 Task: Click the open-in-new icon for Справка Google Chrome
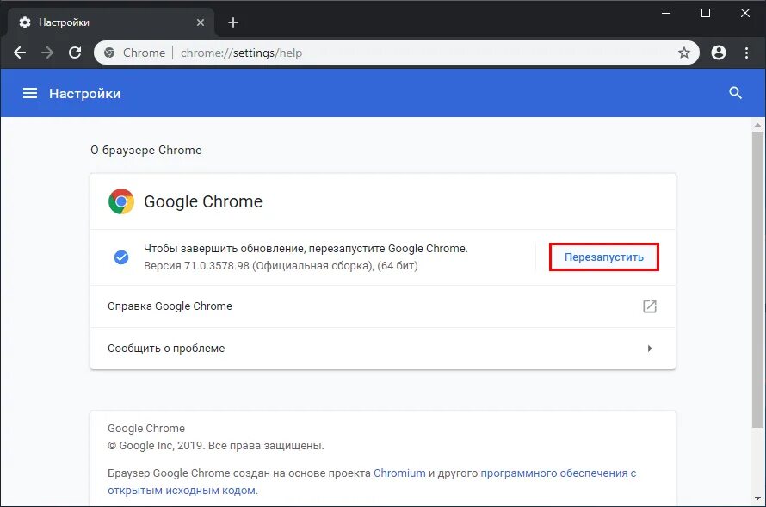[649, 306]
